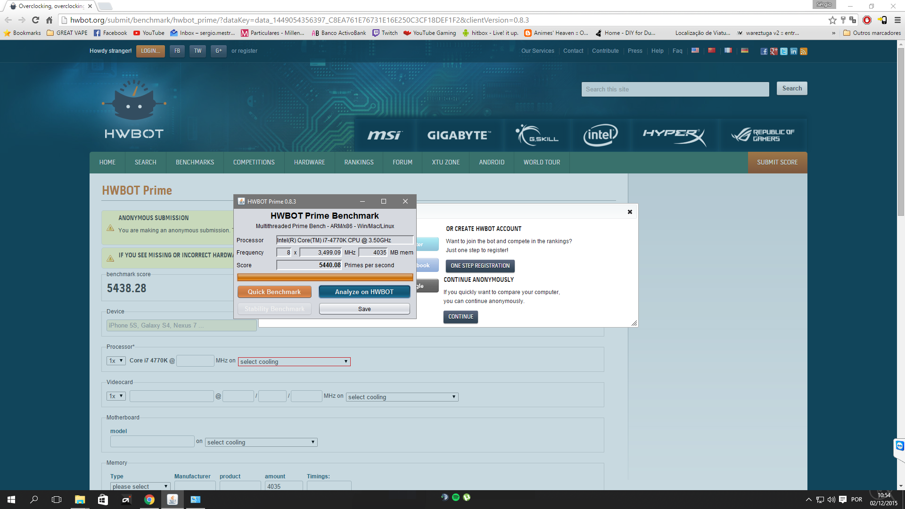
Task: Open the HyperX sponsor logo
Action: tap(675, 135)
